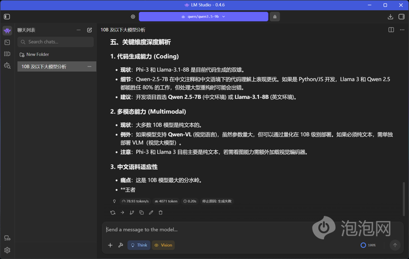Viewport: 409px width, 259px height.
Task: Click the edit message pencil icon
Action: point(151,212)
